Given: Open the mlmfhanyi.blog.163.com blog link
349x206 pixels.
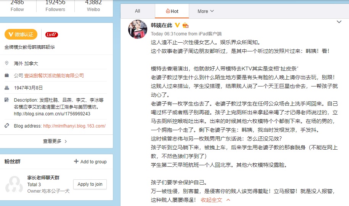Looking at the screenshot, I should pyautogui.click(x=74, y=126).
